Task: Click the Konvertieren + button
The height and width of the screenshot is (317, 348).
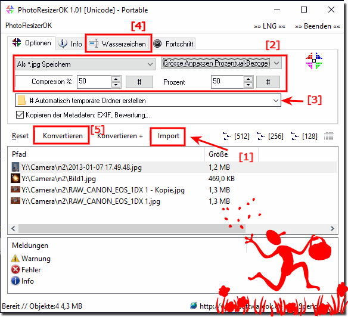Action: point(120,136)
